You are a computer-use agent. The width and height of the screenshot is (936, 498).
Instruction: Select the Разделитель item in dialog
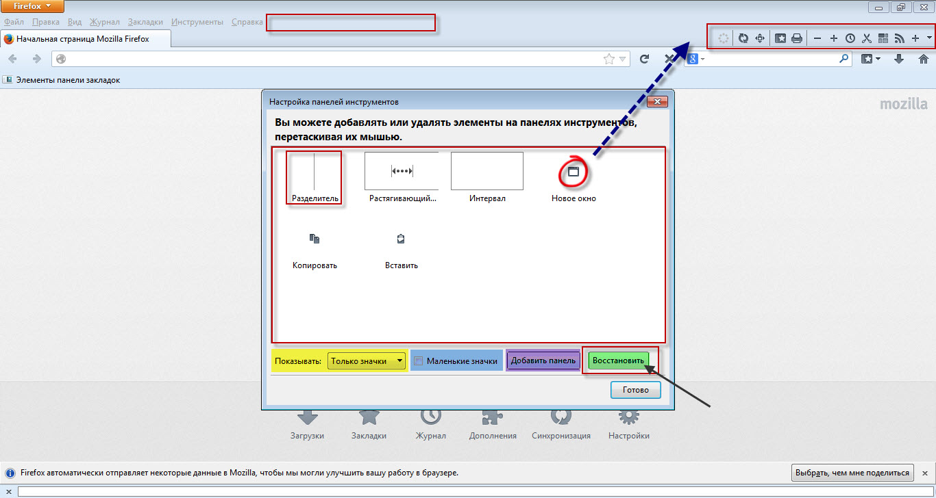pos(314,177)
